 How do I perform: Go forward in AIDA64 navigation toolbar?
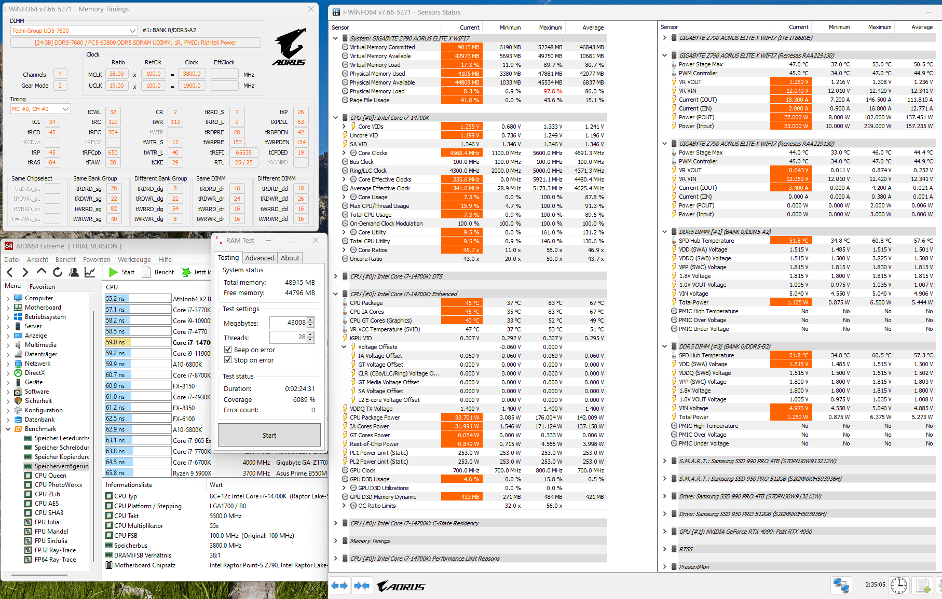click(25, 272)
